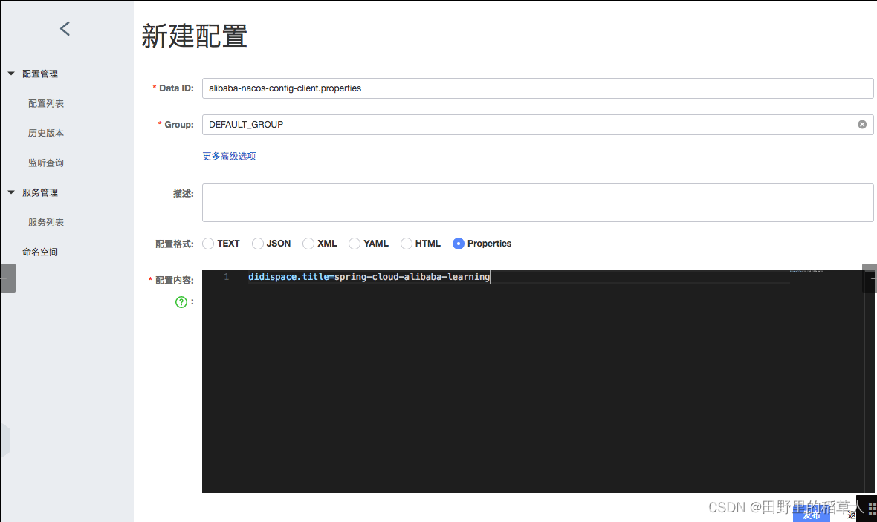The image size is (877, 522).
Task: Select the 配置管理 menu heading
Action: coord(39,74)
